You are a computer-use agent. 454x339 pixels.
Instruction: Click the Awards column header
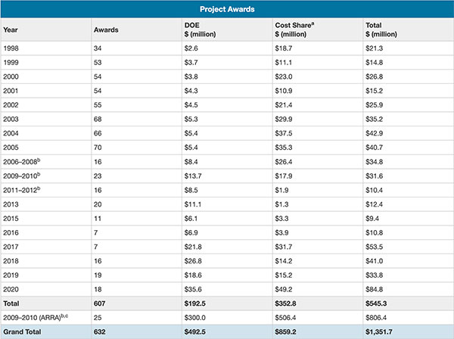107,30
